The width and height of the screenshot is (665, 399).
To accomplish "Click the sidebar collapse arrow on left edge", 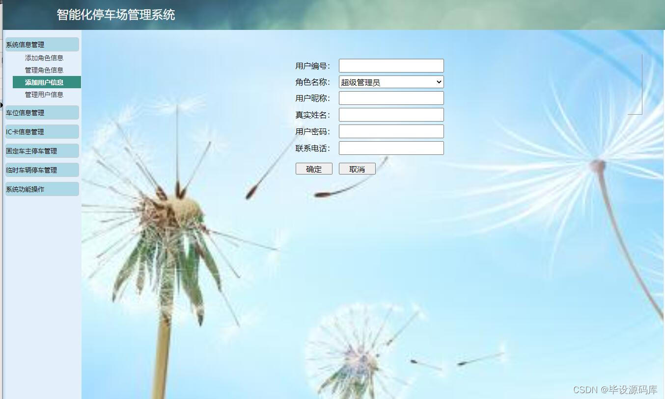I will (2, 105).
